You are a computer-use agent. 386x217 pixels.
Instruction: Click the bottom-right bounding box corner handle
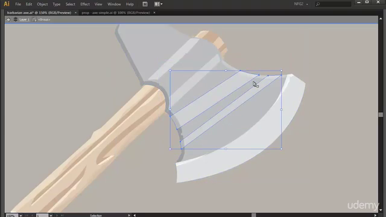click(282, 149)
